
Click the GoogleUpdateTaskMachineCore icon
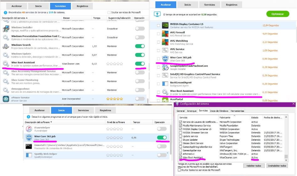coord(165,67)
